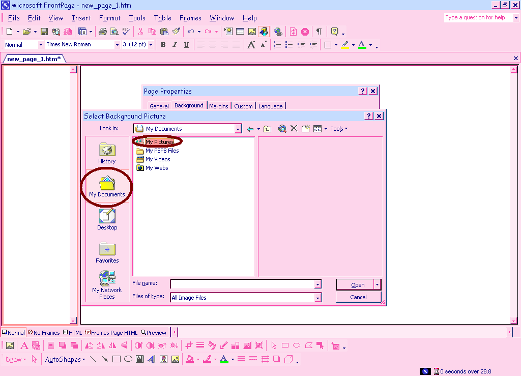Click Fill Color bucket in drawing toolbar
Image resolution: width=521 pixels, height=376 pixels.
click(189, 359)
